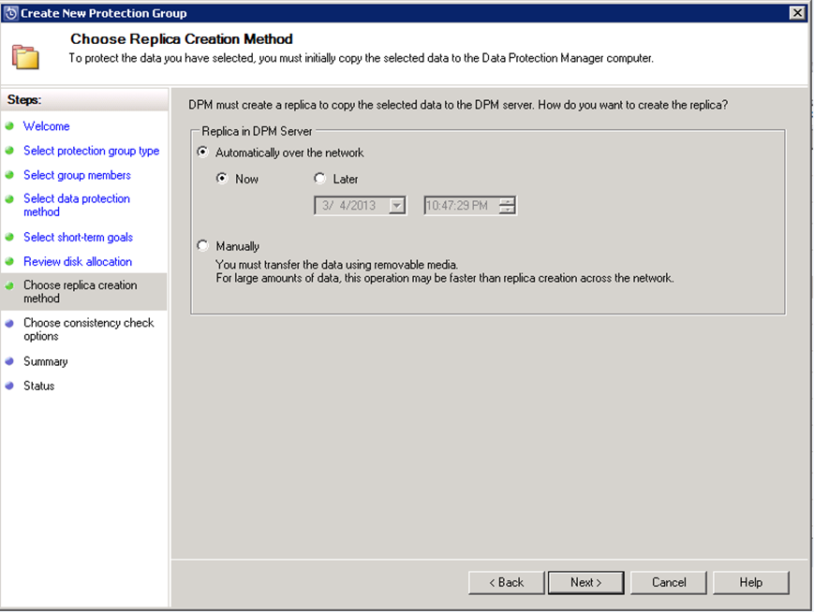
Task: Click purple bullet next to Status
Action: pyautogui.click(x=9, y=386)
